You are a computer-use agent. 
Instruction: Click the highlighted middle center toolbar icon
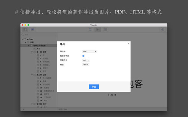(x=97, y=29)
